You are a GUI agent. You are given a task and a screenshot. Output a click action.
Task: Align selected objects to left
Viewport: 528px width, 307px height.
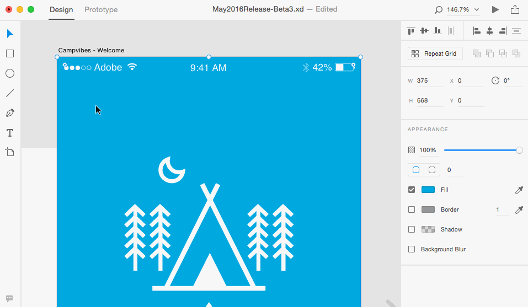[x=477, y=31]
